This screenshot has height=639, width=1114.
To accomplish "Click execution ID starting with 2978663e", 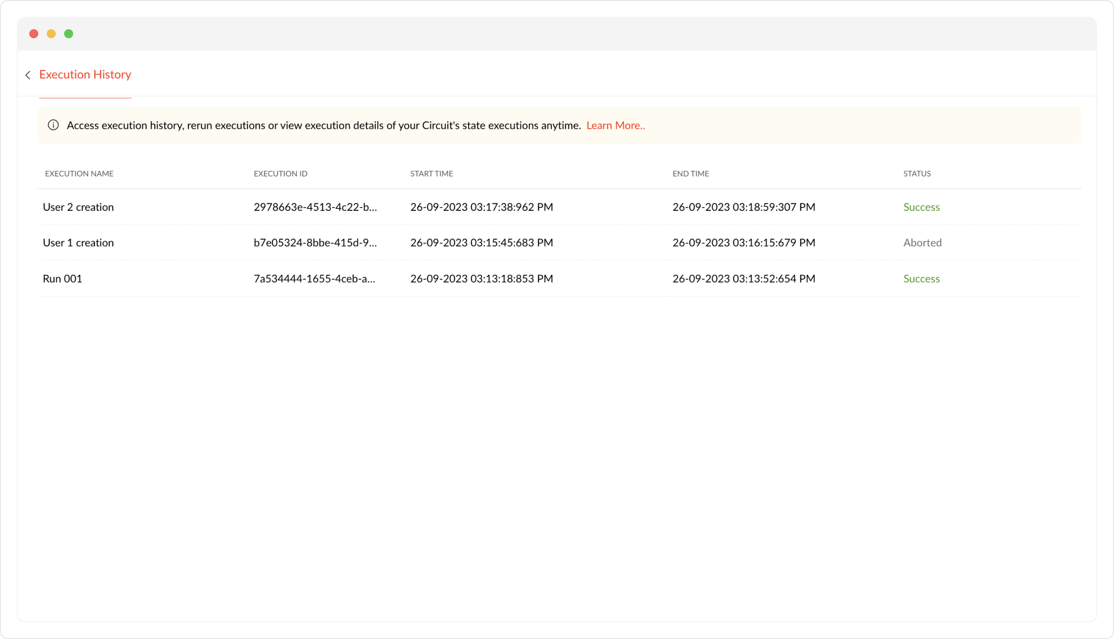I will [x=315, y=207].
